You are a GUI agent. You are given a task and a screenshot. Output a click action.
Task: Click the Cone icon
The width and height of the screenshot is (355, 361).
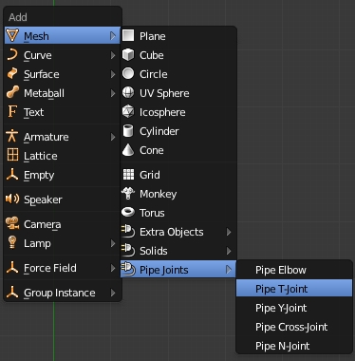pos(128,150)
